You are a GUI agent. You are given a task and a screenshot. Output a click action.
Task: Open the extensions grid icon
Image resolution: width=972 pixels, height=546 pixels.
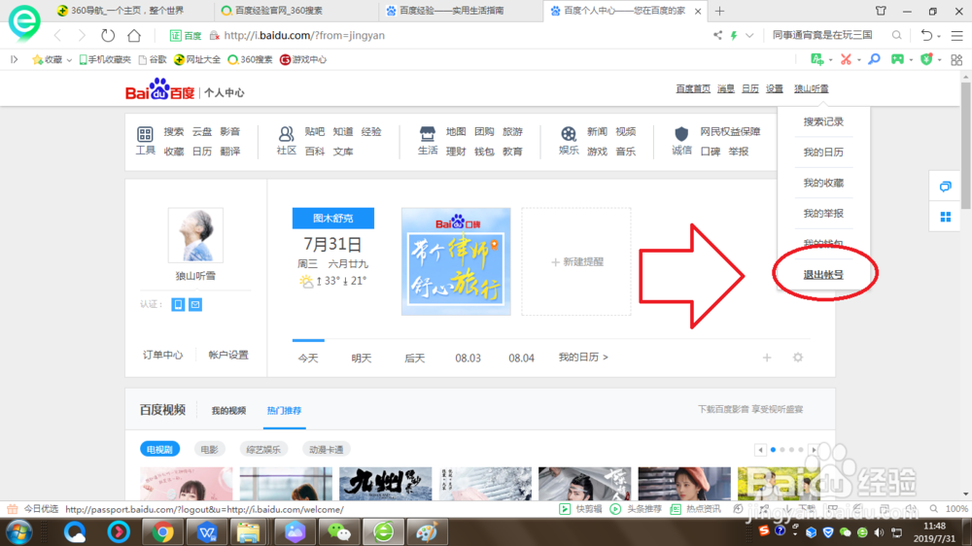click(956, 59)
